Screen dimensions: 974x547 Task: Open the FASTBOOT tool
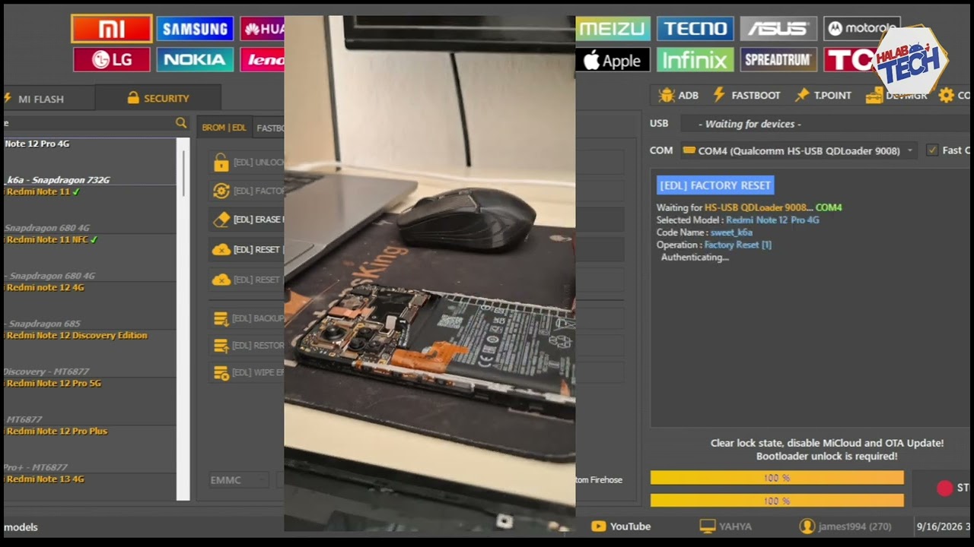746,95
